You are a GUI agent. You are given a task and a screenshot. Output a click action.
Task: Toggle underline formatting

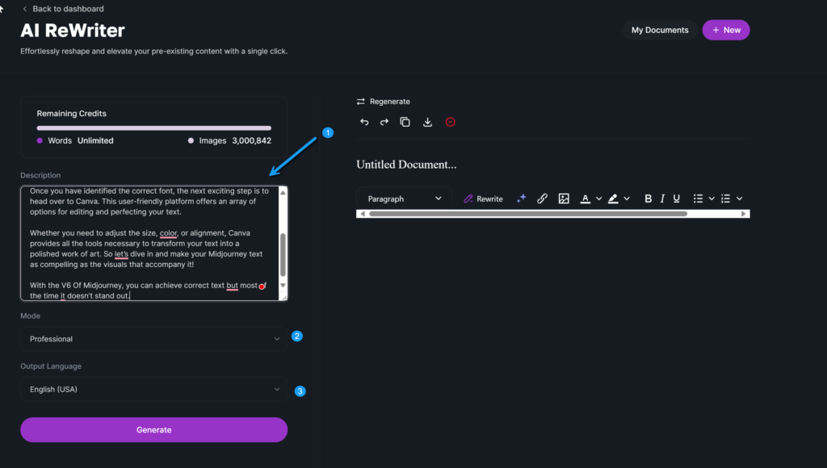tap(677, 198)
